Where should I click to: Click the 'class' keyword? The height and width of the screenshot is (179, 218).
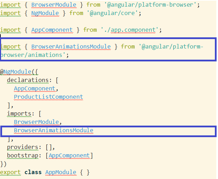coord(33,172)
